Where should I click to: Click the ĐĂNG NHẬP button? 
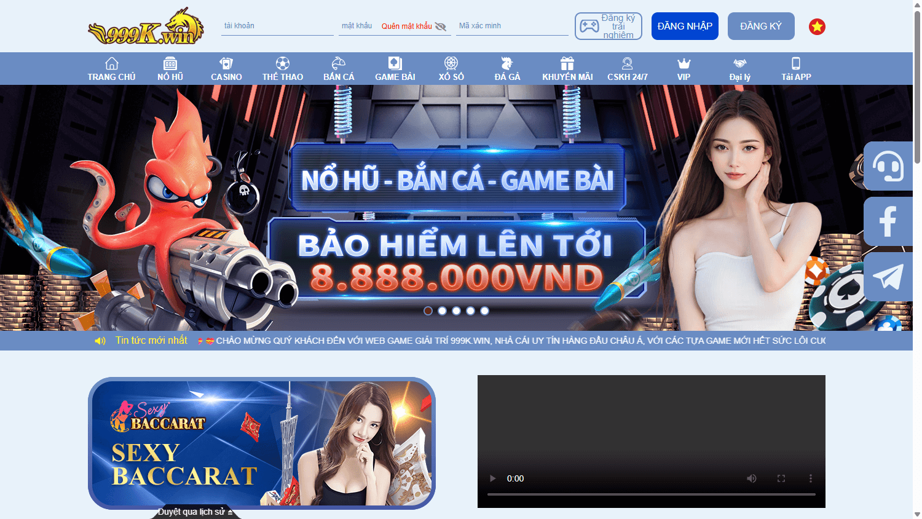coord(685,26)
